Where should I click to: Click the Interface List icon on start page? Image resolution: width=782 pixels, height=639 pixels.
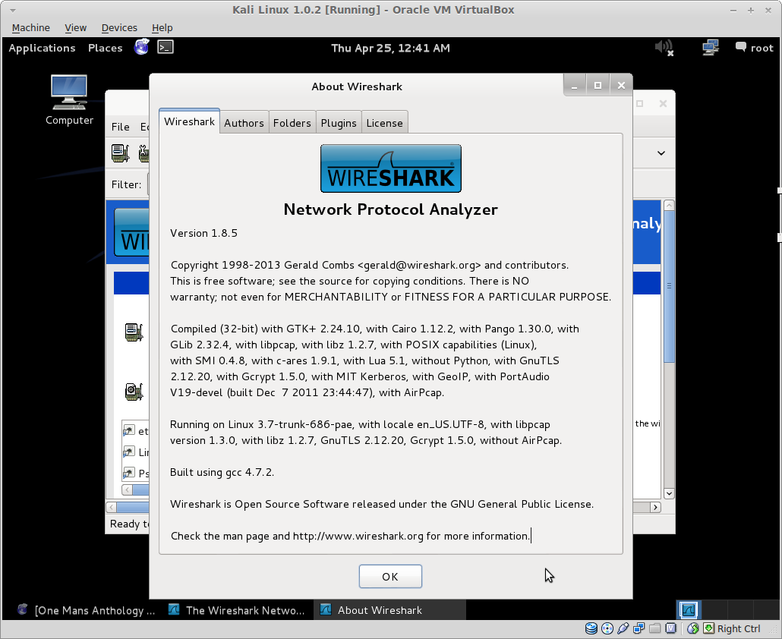coord(134,332)
